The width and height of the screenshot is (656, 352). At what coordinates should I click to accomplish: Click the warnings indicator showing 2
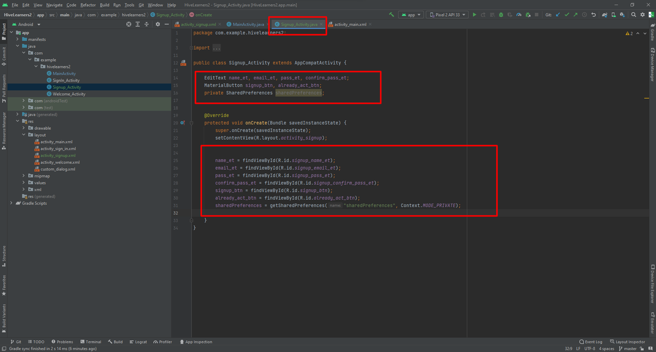click(629, 33)
